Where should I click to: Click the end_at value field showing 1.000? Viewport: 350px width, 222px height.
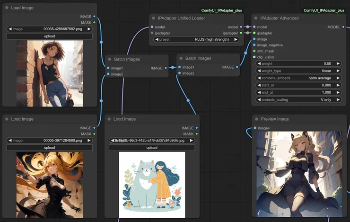click(298, 92)
